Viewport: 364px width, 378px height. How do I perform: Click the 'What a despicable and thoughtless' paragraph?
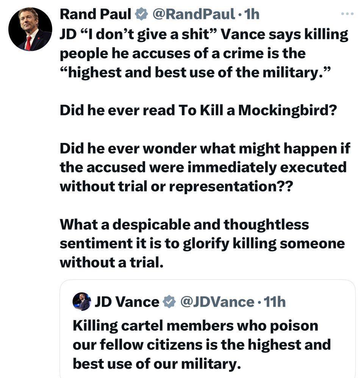pyautogui.click(x=202, y=243)
